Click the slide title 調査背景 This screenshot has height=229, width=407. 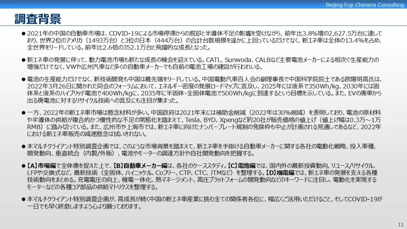pyautogui.click(x=38, y=19)
